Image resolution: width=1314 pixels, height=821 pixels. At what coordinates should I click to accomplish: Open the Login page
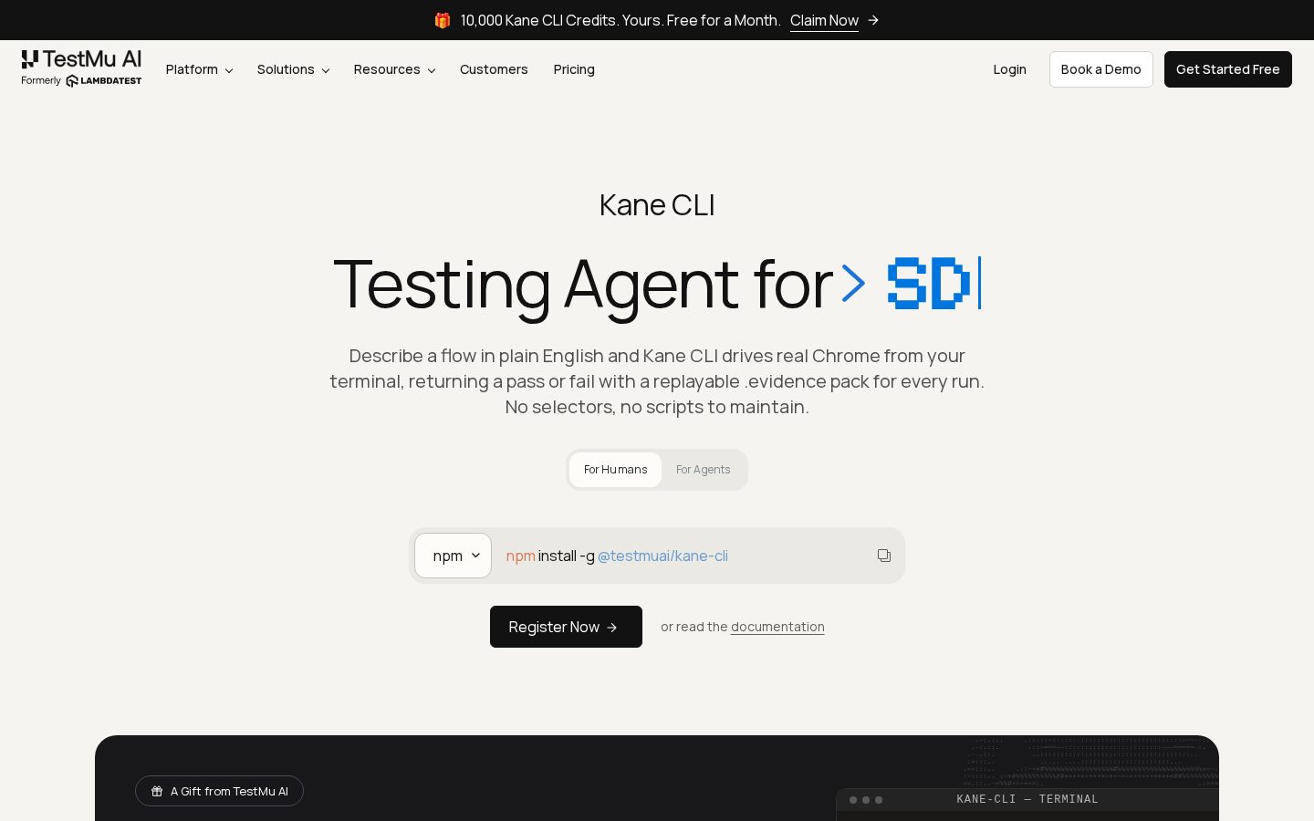tap(1009, 69)
